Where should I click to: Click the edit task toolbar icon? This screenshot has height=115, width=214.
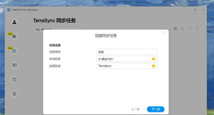(x=183, y=29)
